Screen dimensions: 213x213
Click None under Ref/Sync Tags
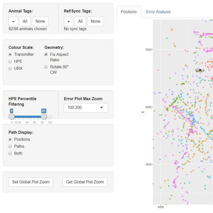95,21
